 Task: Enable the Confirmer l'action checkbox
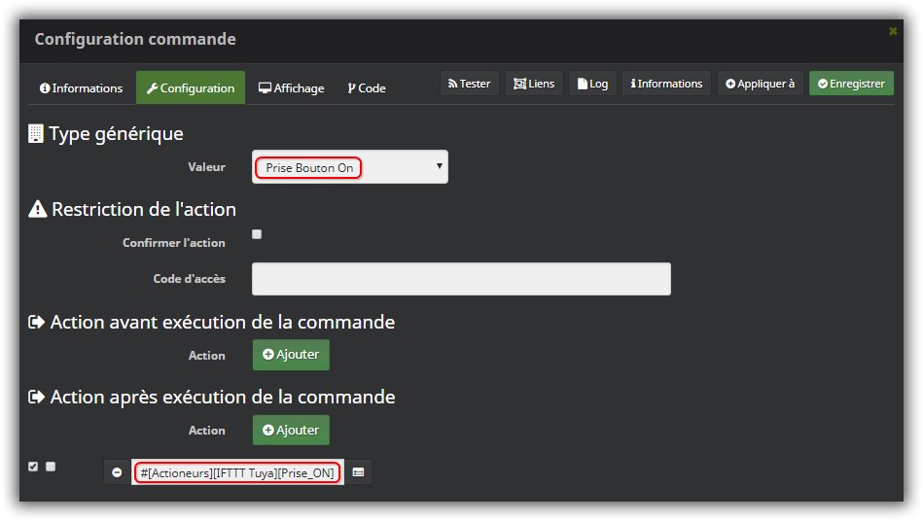(x=257, y=234)
